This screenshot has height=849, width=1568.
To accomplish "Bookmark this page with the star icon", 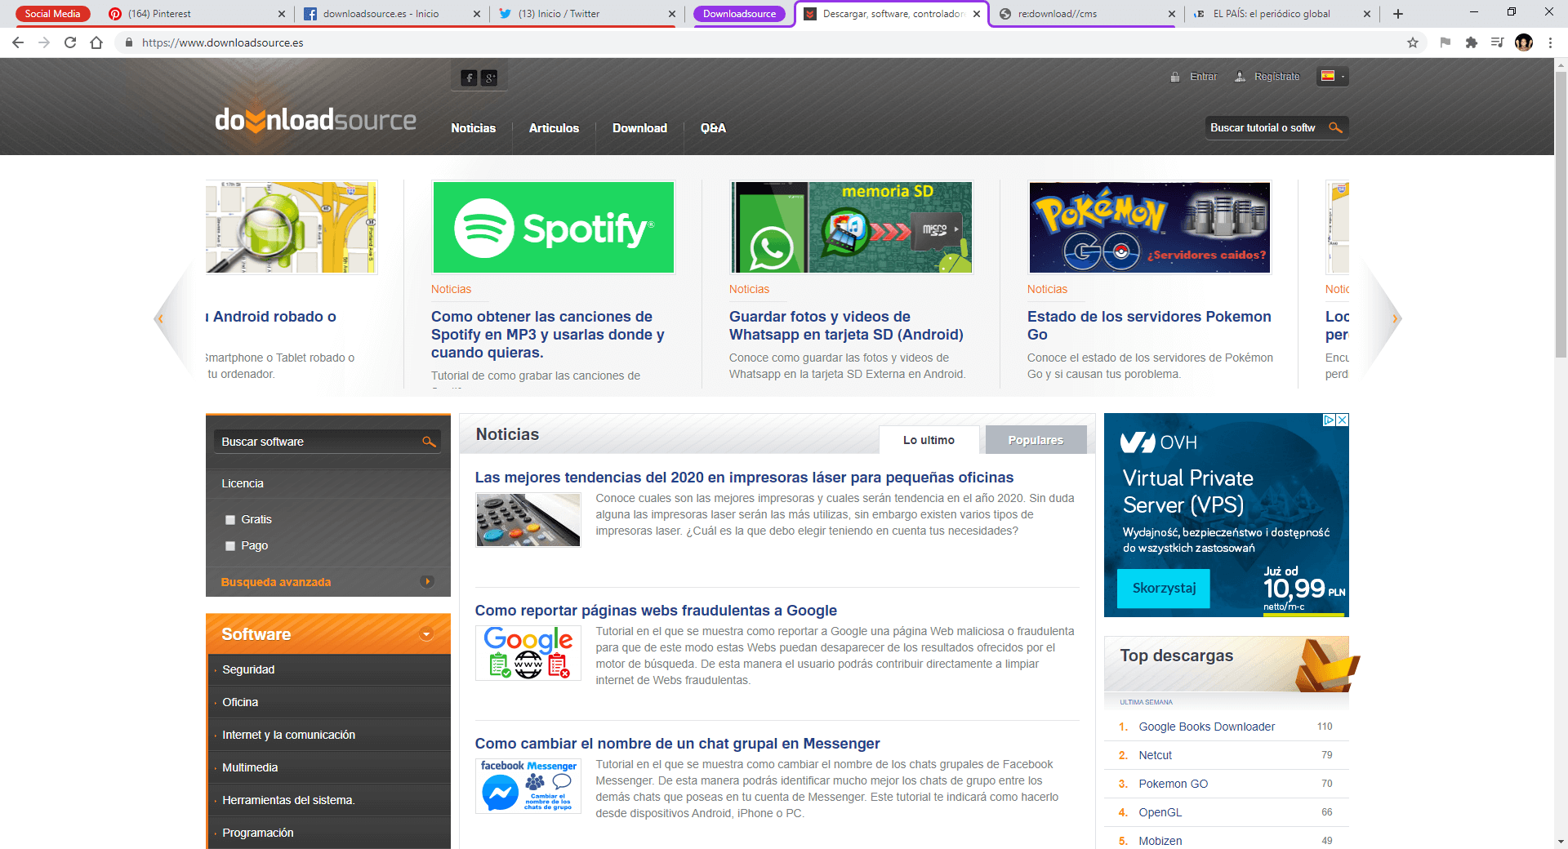I will click(1413, 42).
